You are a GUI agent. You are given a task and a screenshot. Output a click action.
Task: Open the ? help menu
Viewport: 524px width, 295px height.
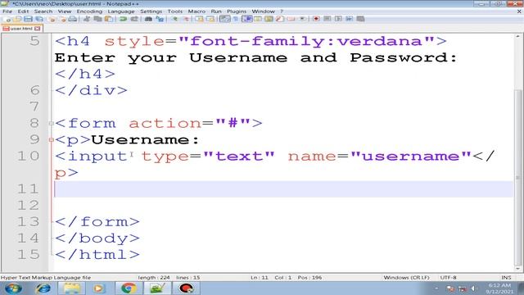point(282,11)
